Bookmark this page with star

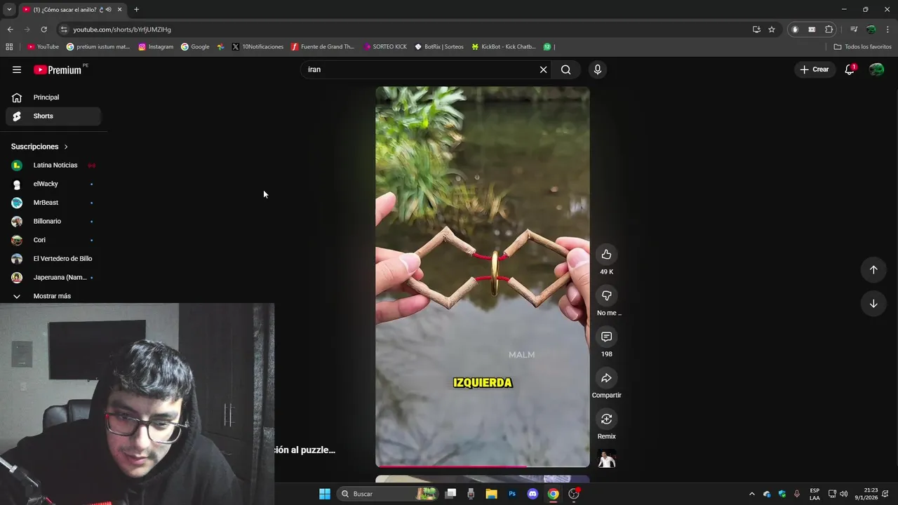772,29
